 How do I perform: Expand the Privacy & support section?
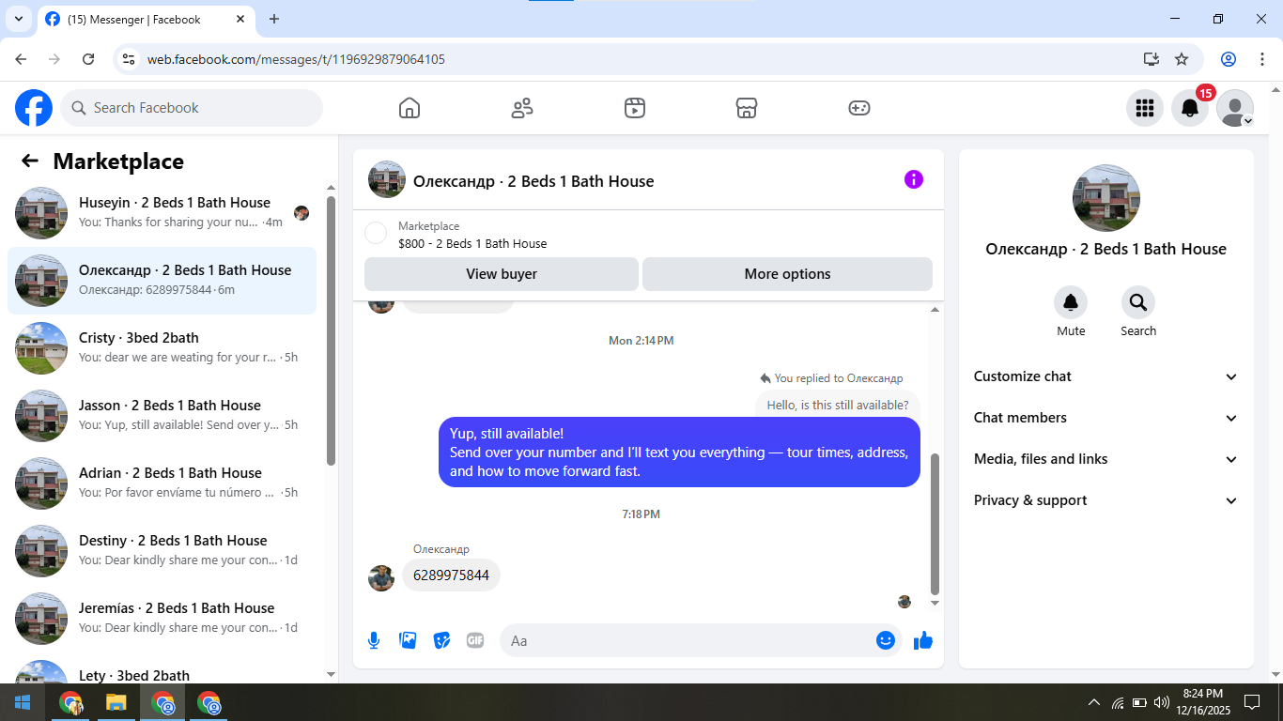click(x=1106, y=500)
